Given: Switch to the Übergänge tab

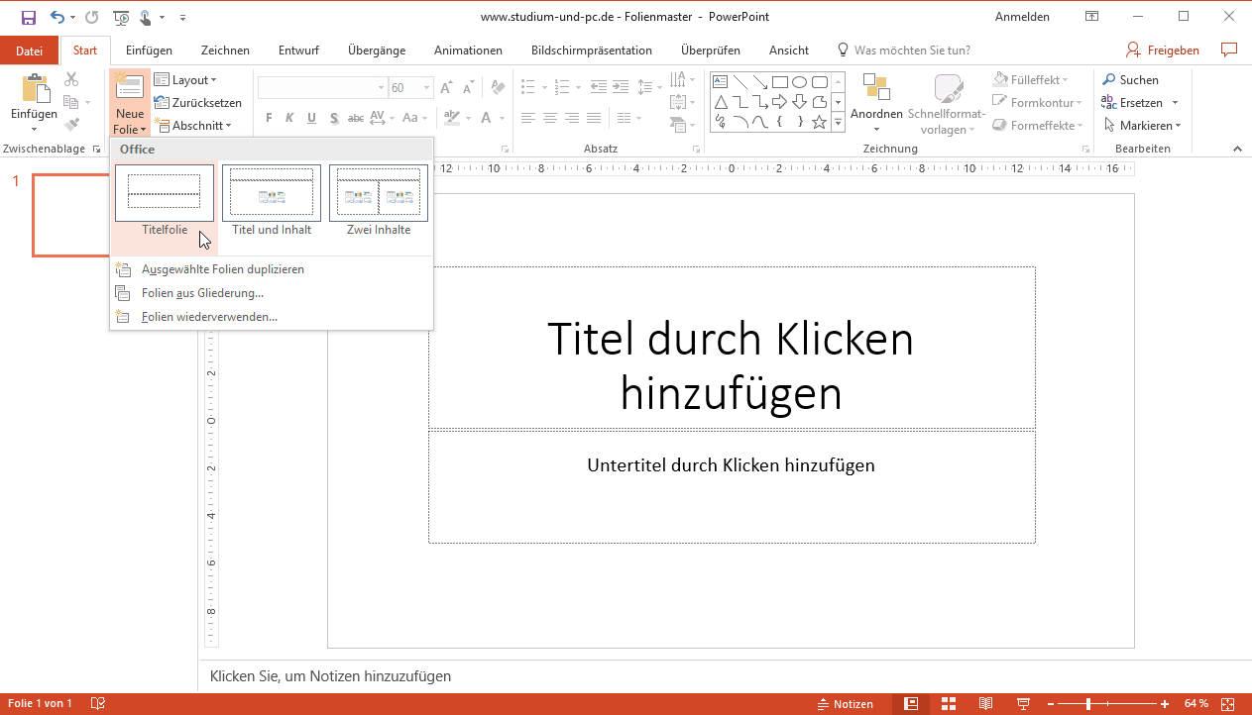Looking at the screenshot, I should tap(377, 51).
